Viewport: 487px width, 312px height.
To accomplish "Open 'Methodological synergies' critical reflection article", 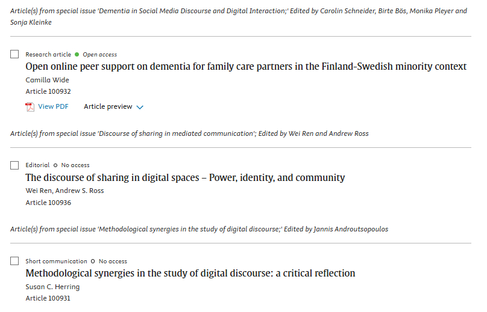I will pos(190,274).
